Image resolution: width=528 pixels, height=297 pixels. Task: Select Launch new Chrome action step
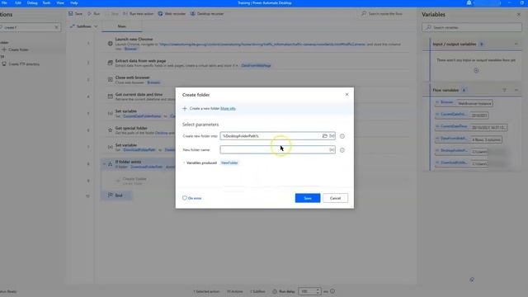(256, 44)
